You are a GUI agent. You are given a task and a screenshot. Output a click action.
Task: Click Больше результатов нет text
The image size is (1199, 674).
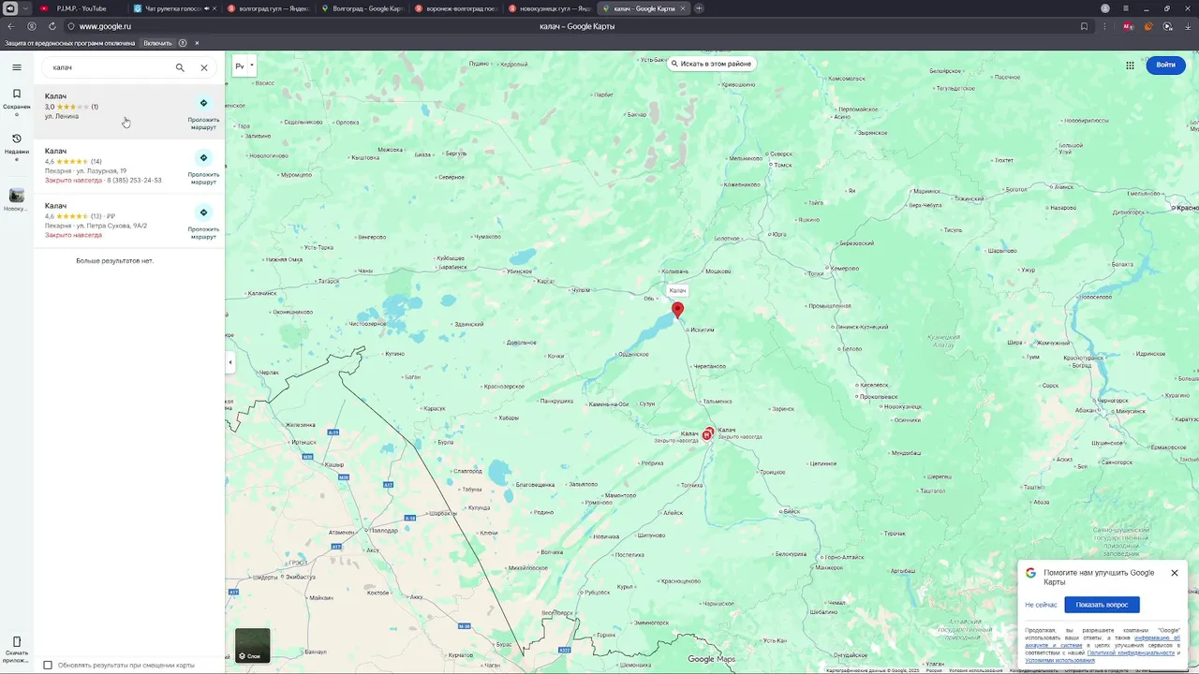114,260
